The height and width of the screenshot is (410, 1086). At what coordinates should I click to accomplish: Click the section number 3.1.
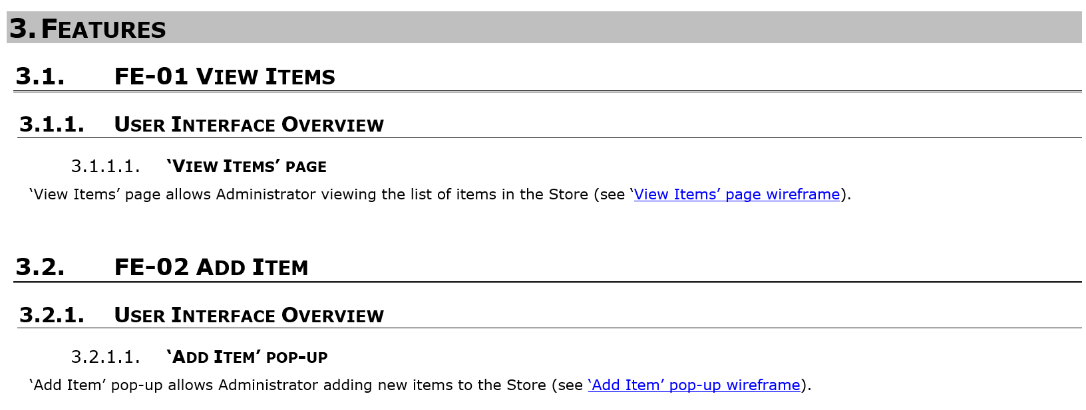coord(40,76)
